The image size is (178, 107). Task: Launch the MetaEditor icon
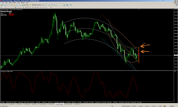click(x=30, y=5)
